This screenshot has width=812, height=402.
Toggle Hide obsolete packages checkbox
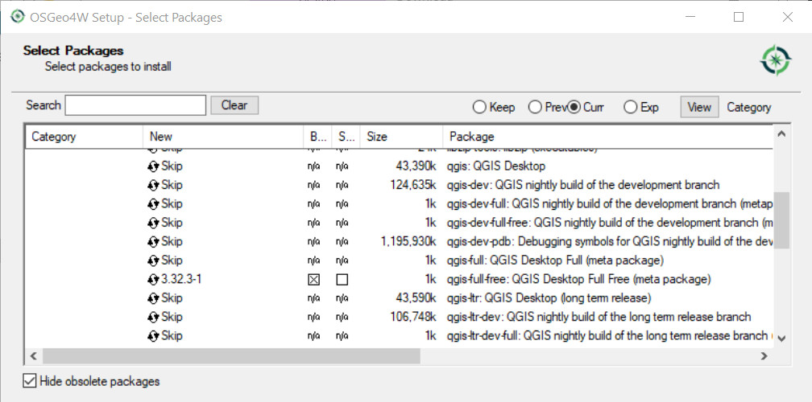tap(30, 381)
